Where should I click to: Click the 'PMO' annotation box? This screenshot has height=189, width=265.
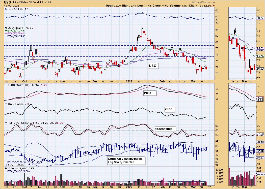click(150, 93)
